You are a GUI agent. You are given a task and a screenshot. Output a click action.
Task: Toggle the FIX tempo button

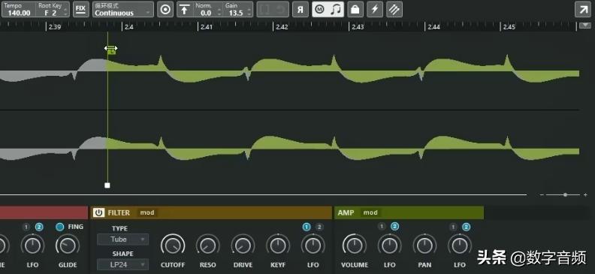[x=80, y=9]
